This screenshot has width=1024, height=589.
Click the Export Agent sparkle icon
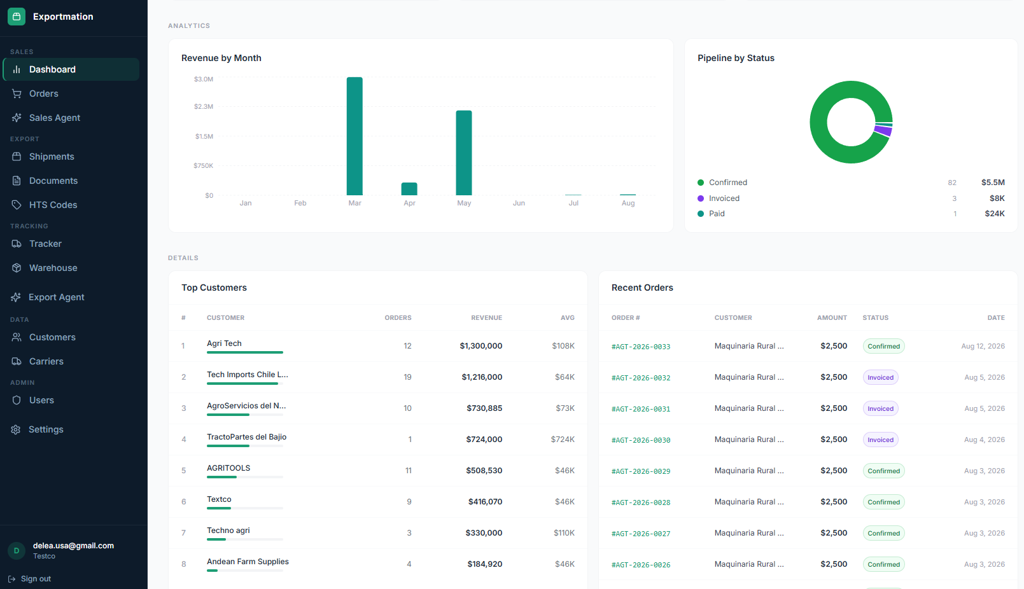point(16,297)
